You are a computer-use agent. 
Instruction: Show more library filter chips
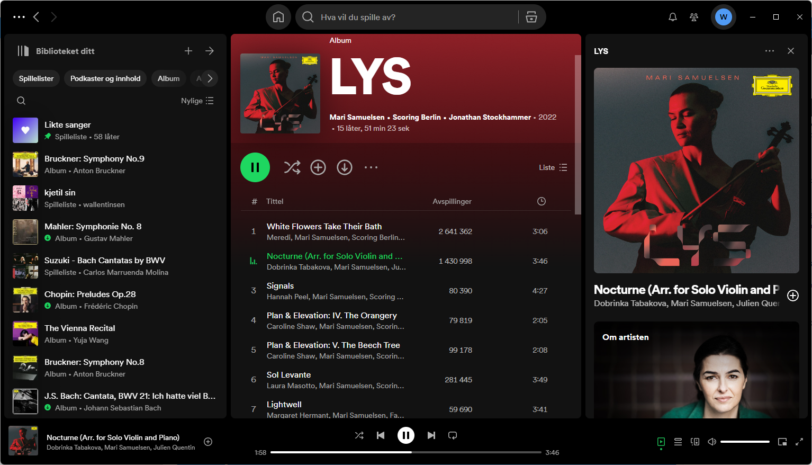(x=210, y=78)
